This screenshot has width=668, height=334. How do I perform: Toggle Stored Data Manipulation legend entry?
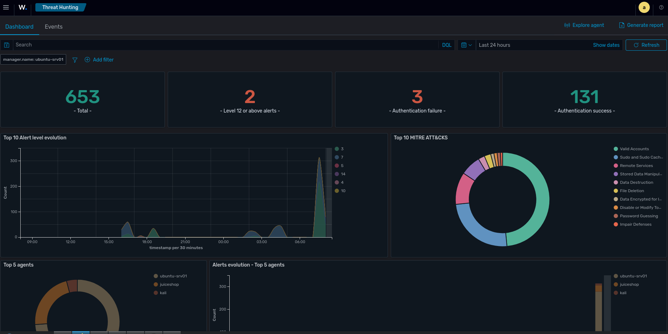(x=638, y=174)
